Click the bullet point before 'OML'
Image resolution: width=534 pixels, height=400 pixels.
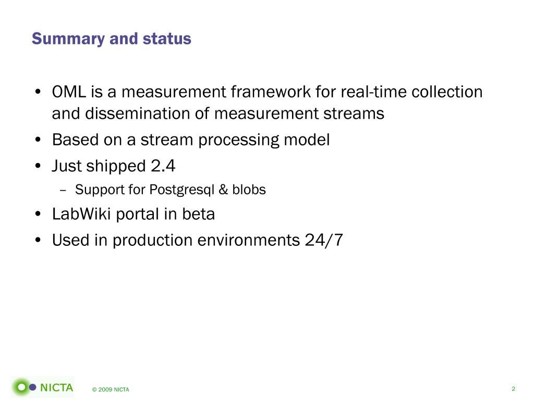point(38,92)
